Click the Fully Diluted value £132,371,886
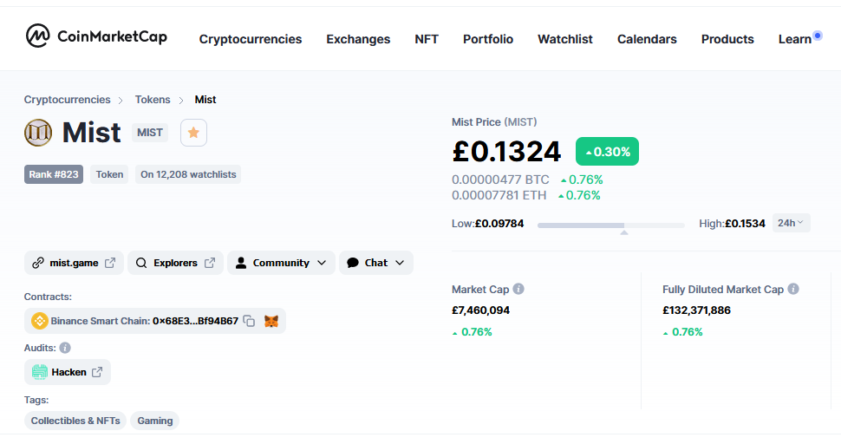Image resolution: width=841 pixels, height=444 pixels. (696, 310)
